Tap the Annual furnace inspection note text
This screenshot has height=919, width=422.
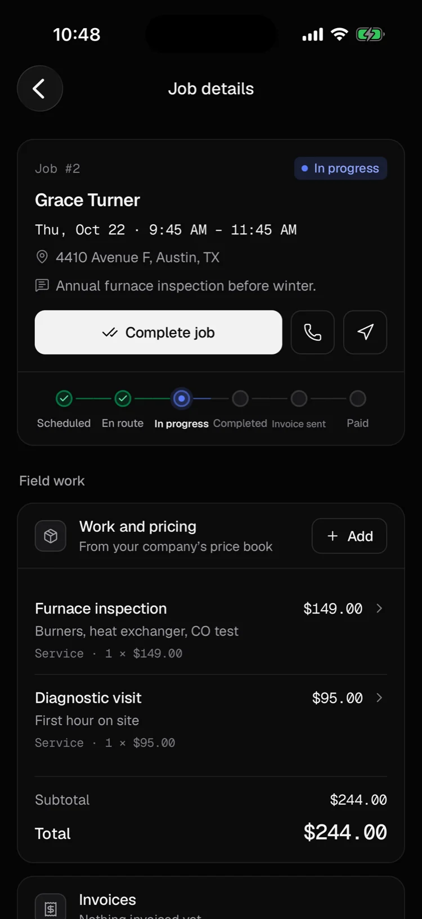click(186, 286)
